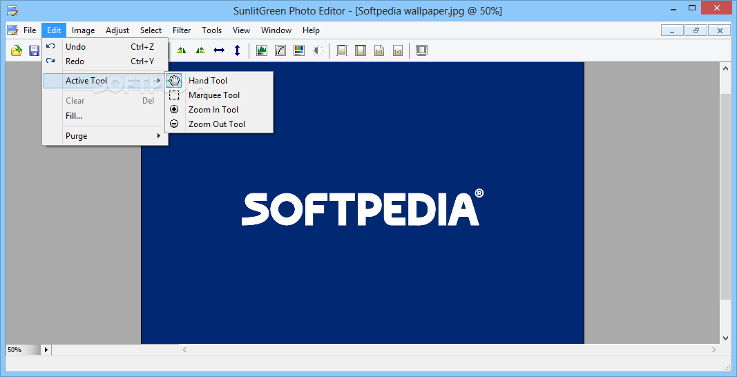Open the zoom level arrow dropdown
737x377 pixels.
(46, 350)
